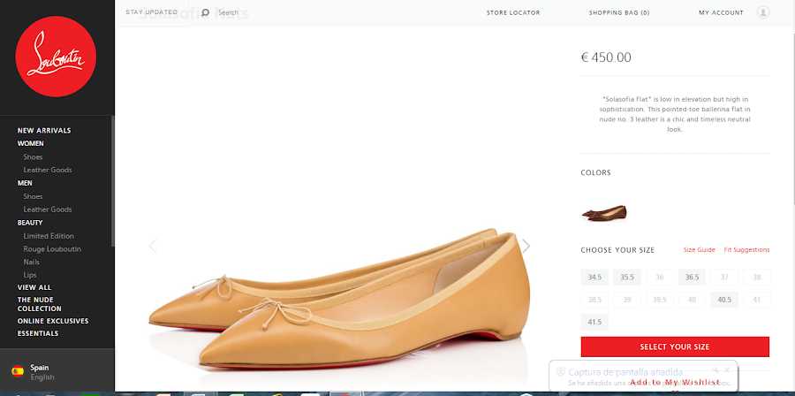Click Add to My Wishlist
This screenshot has width=795, height=396.
point(675,383)
